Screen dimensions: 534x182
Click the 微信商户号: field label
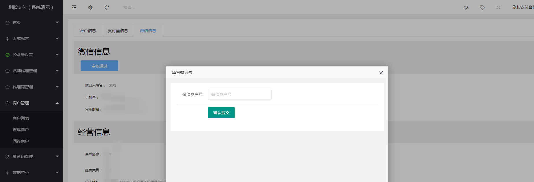point(193,94)
